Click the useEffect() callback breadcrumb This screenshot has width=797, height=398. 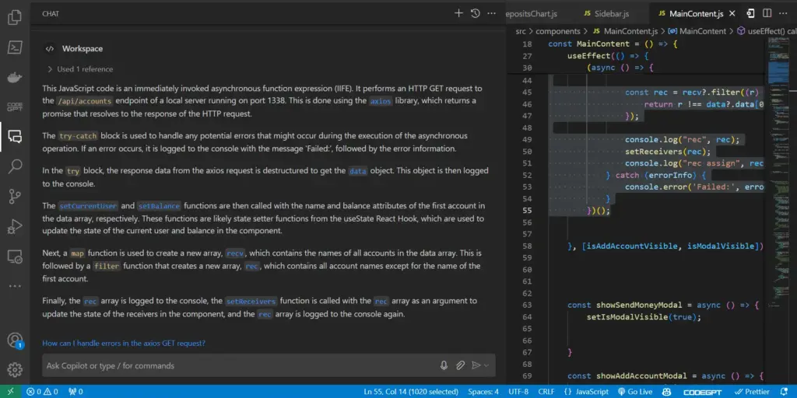pyautogui.click(x=767, y=31)
